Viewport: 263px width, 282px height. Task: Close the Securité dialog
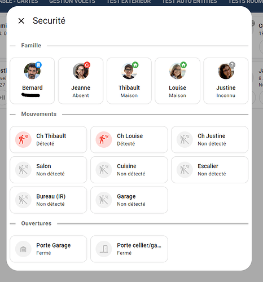(21, 21)
